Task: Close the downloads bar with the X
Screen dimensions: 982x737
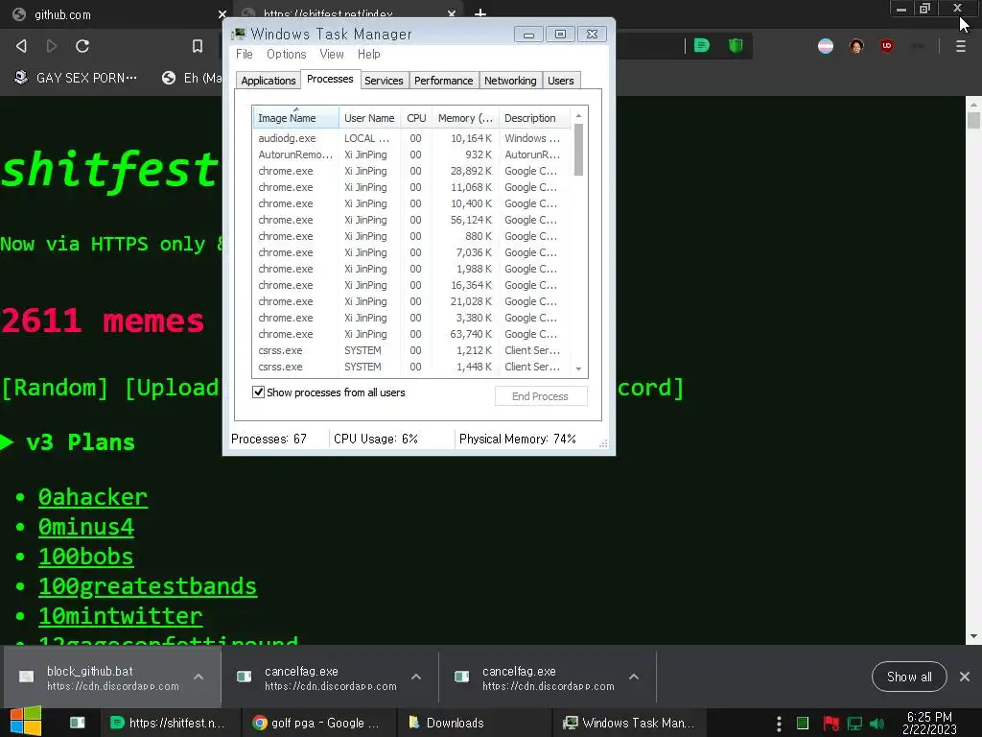Action: [965, 677]
